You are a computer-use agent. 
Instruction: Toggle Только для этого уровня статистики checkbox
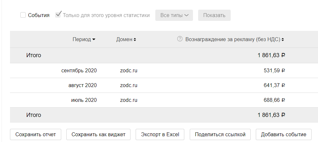(58, 15)
